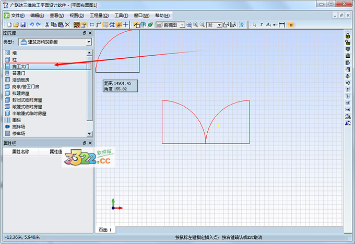The image size is (355, 244).
Task: Toggle the orthogonal cross snap icon
Action: (126, 24)
